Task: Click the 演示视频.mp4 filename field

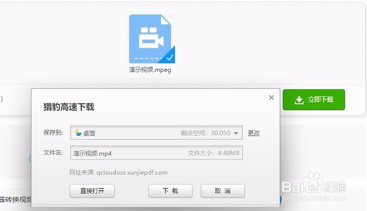Action: pyautogui.click(x=157, y=153)
